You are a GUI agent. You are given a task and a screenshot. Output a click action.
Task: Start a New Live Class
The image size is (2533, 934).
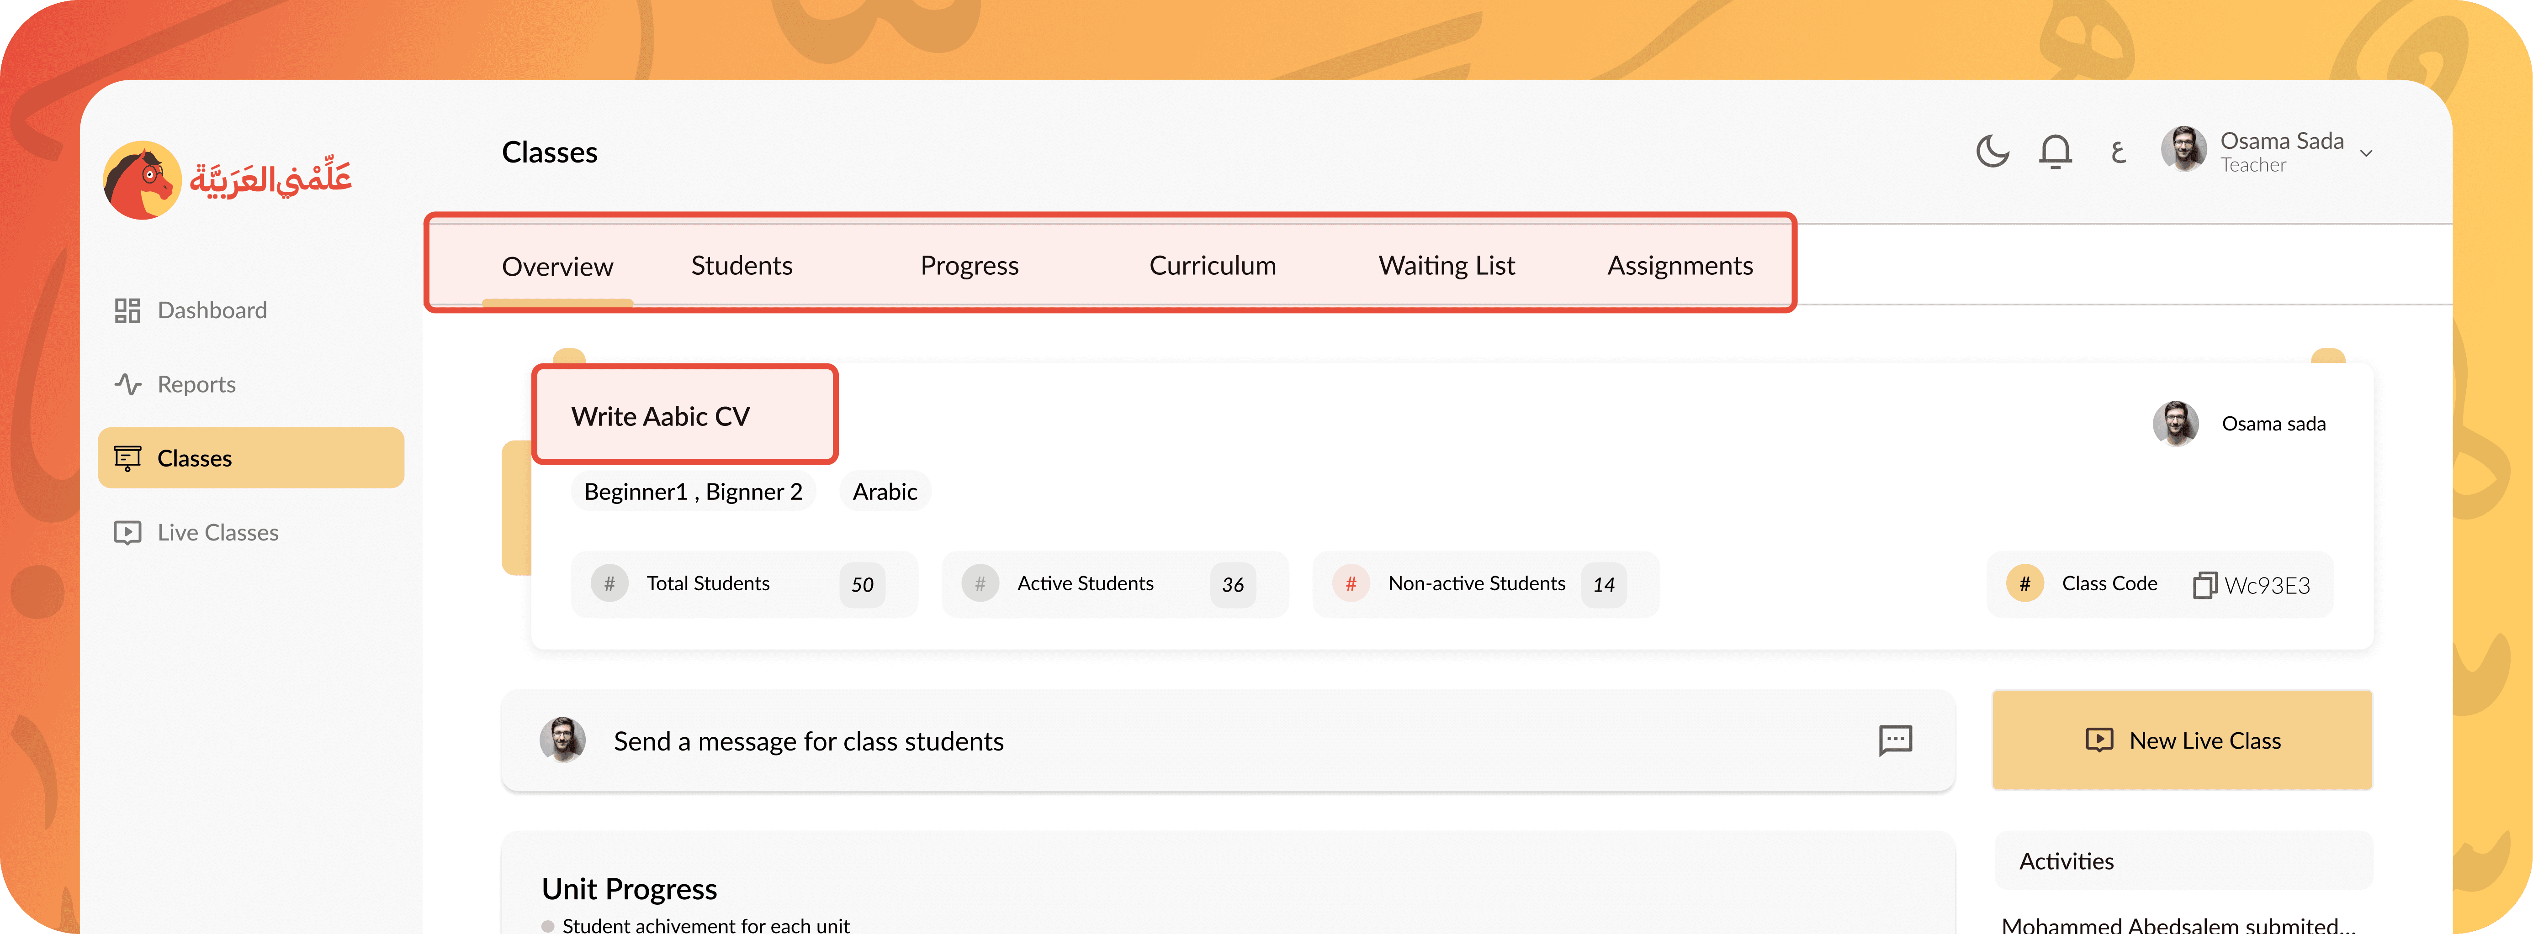2182,740
